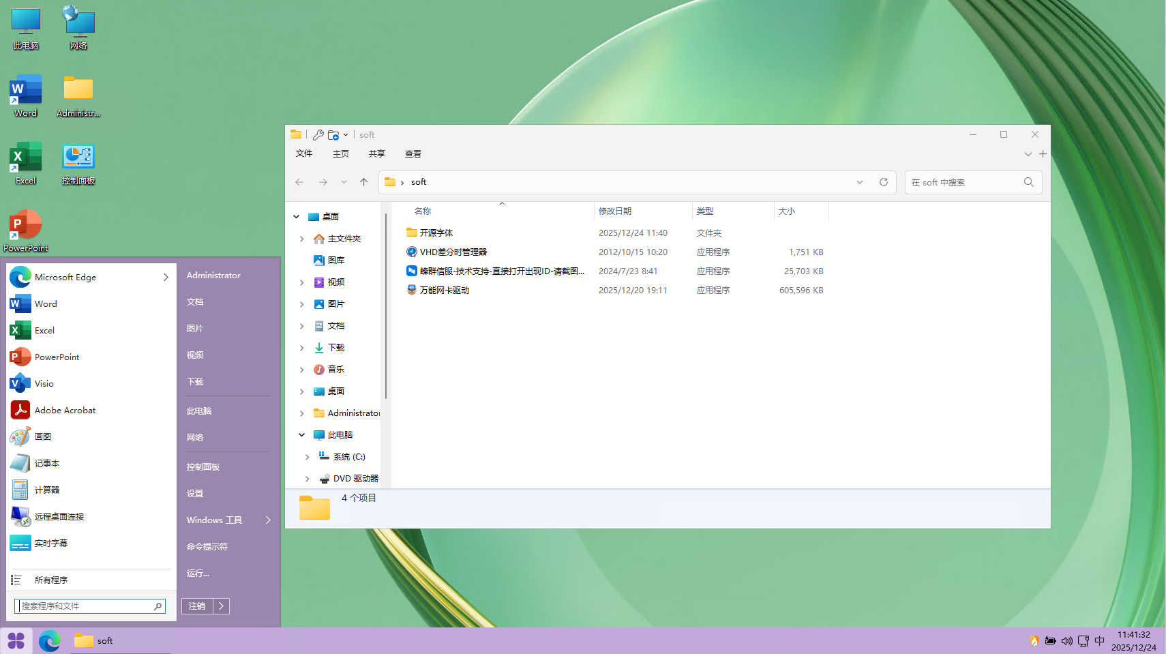Launch Visio from the pinned programs list
The width and height of the screenshot is (1166, 654).
tap(44, 383)
